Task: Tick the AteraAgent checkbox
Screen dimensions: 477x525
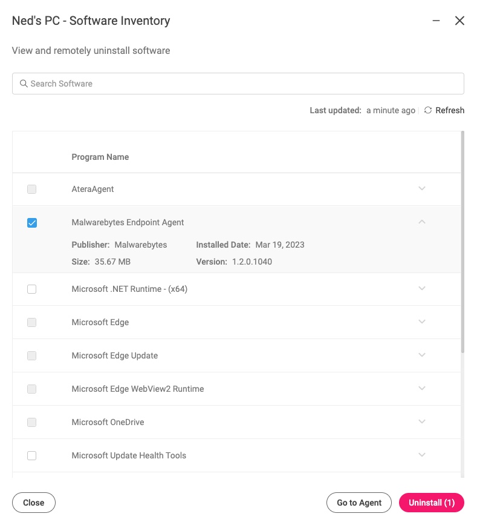Action: coord(32,189)
